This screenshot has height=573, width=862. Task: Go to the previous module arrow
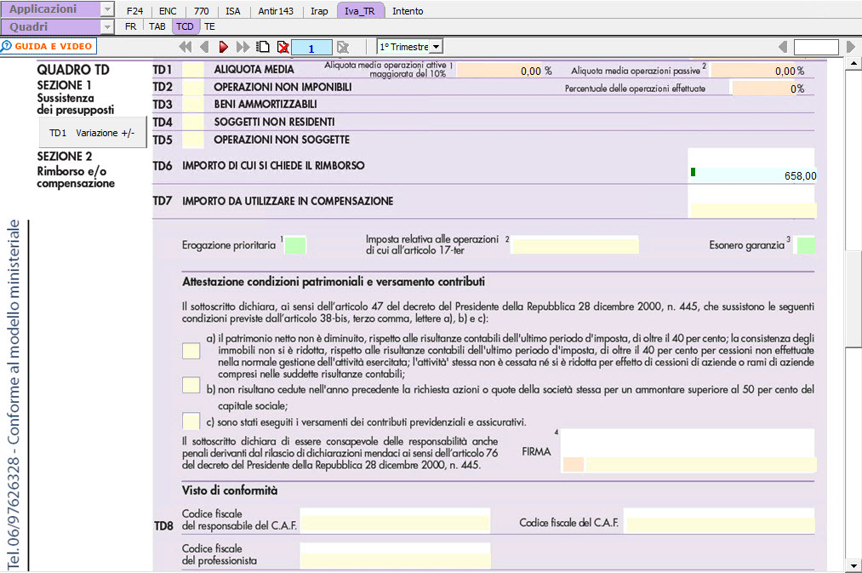coord(204,48)
